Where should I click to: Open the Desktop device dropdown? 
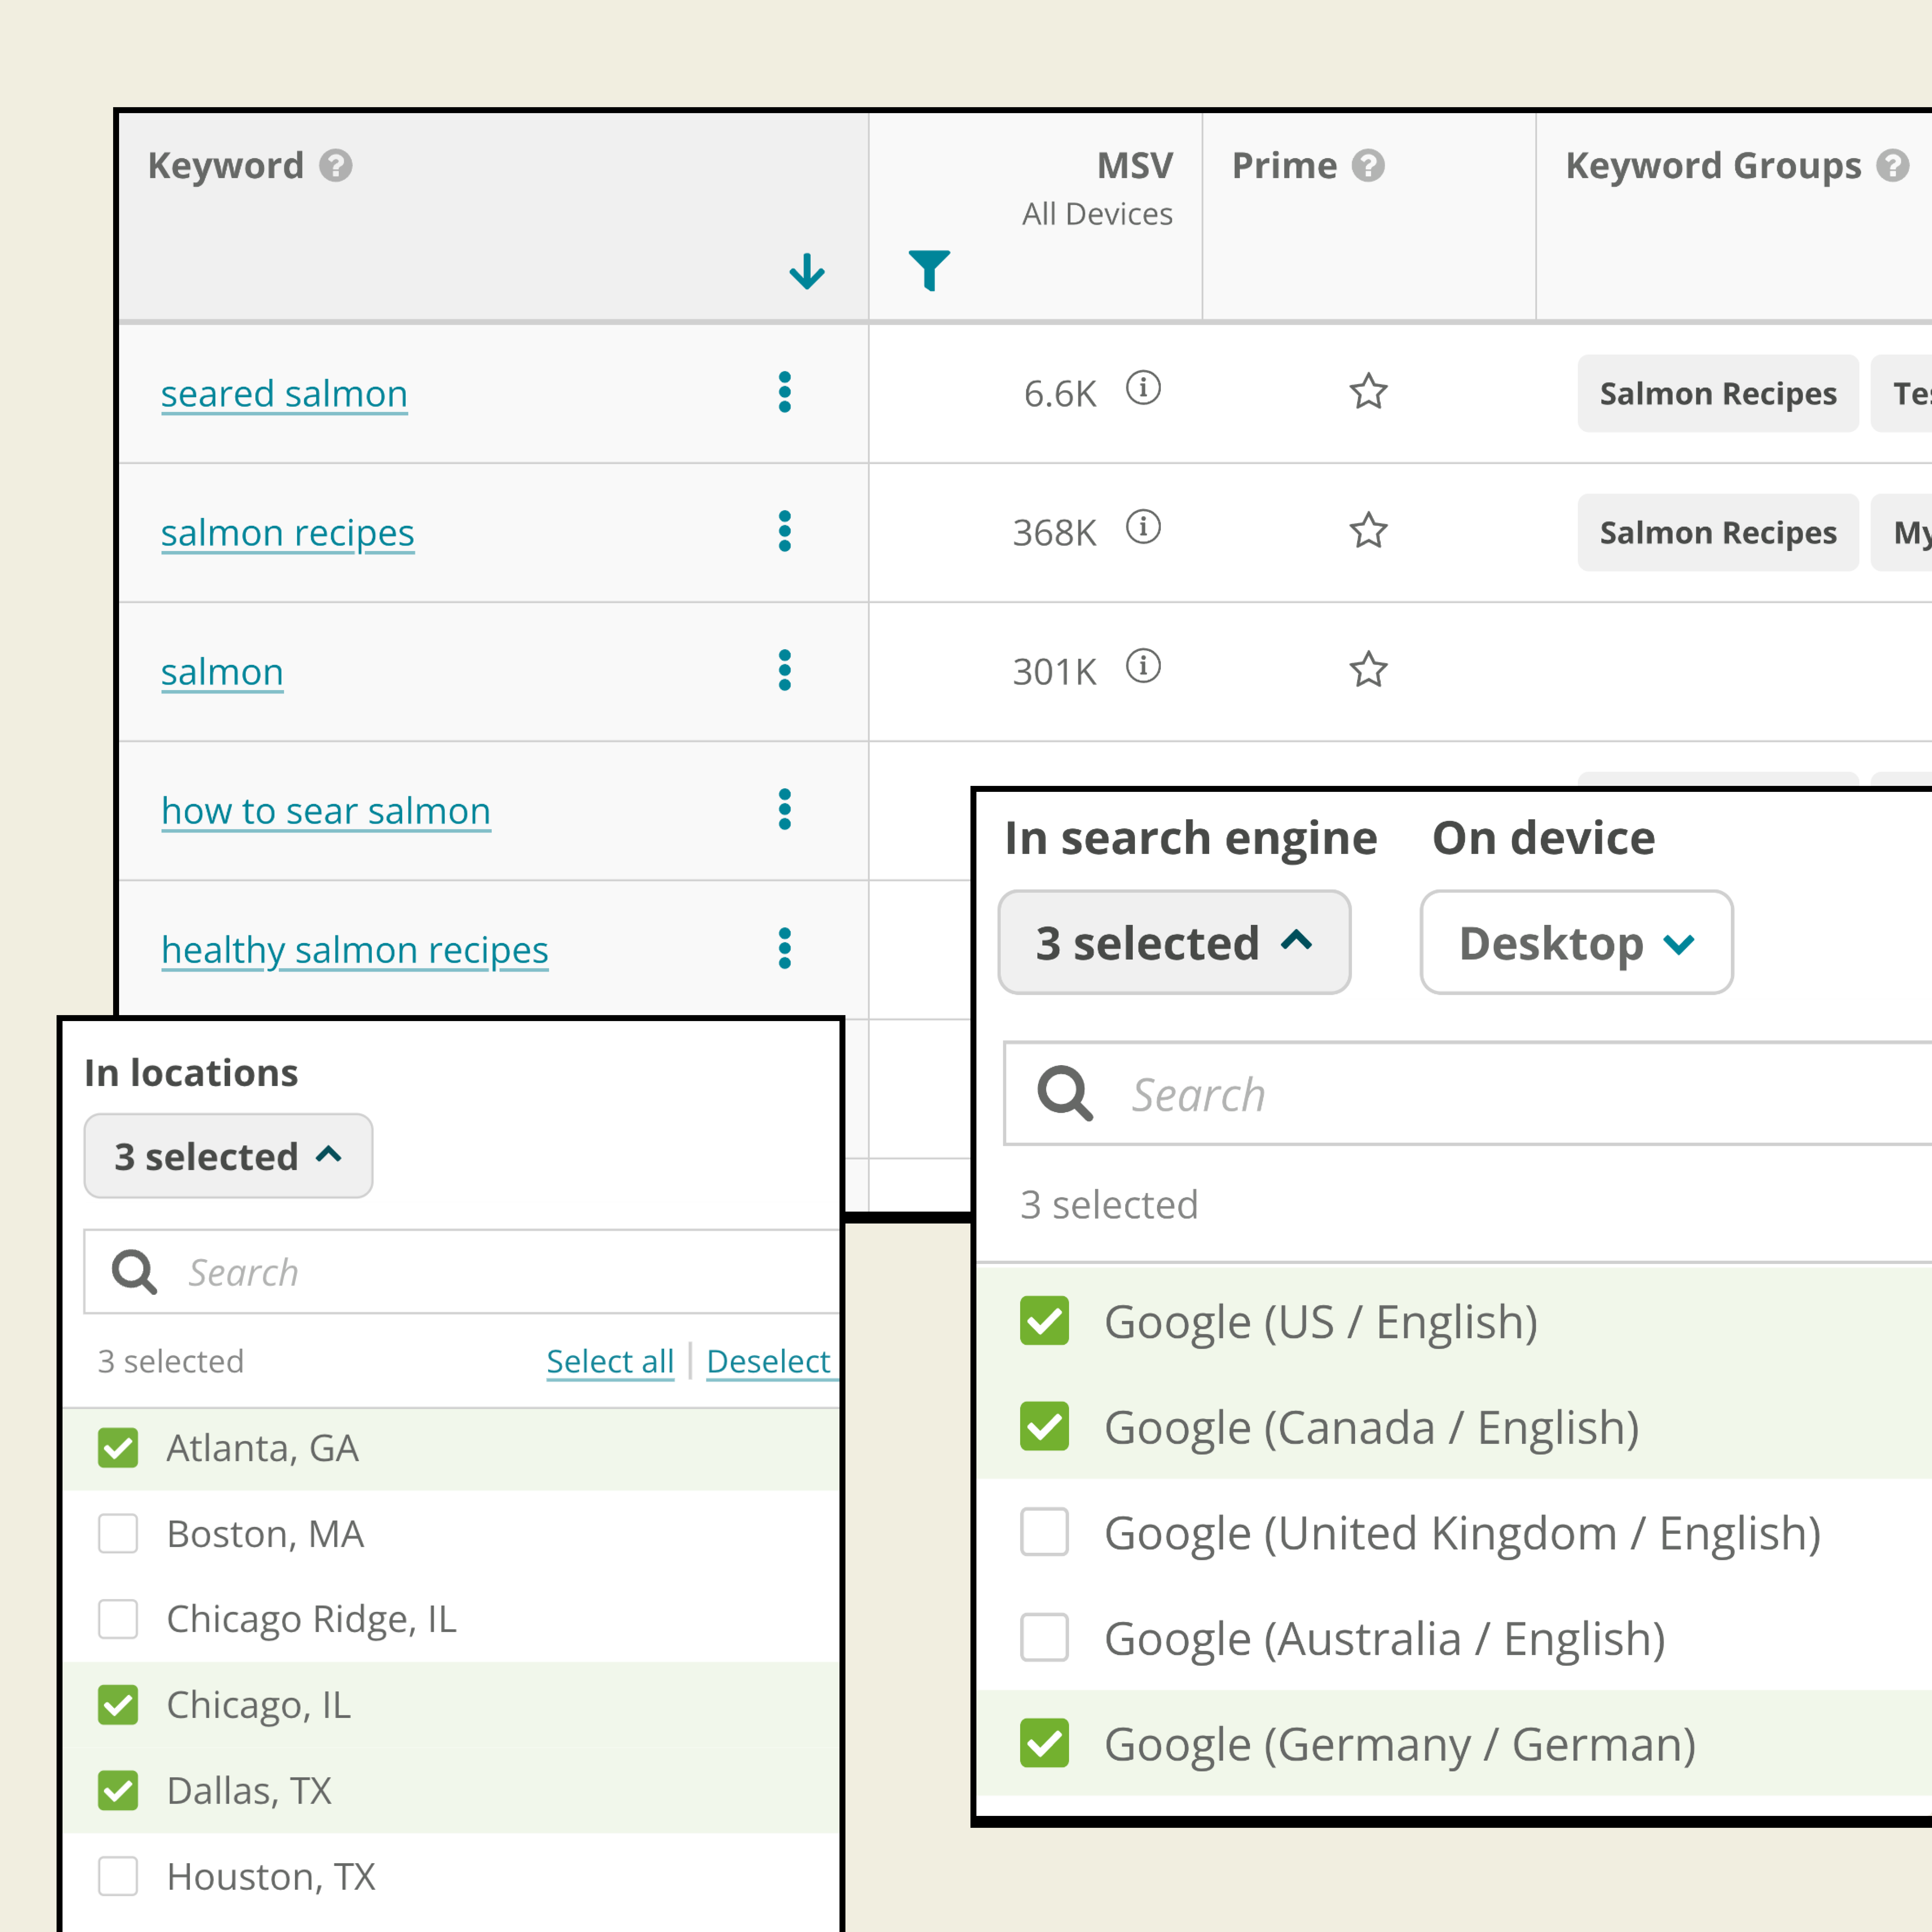click(x=1575, y=942)
